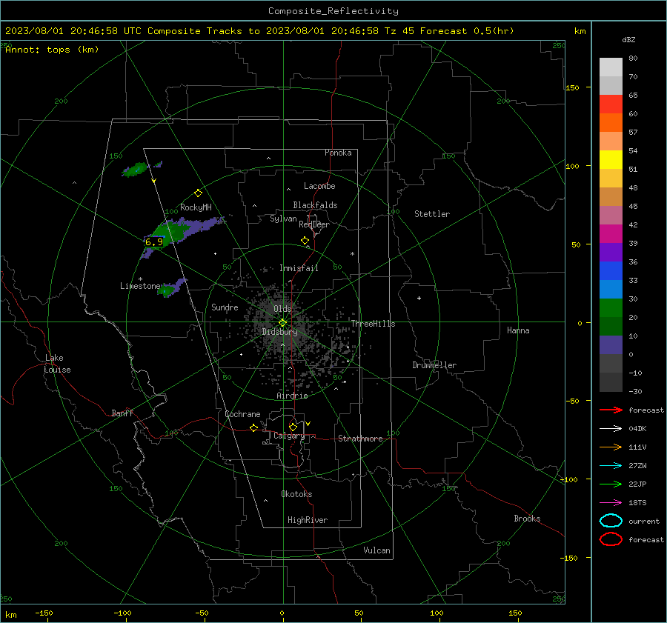This screenshot has height=623, width=667.
Task: Click the Innisfail label
Action: tap(299, 268)
